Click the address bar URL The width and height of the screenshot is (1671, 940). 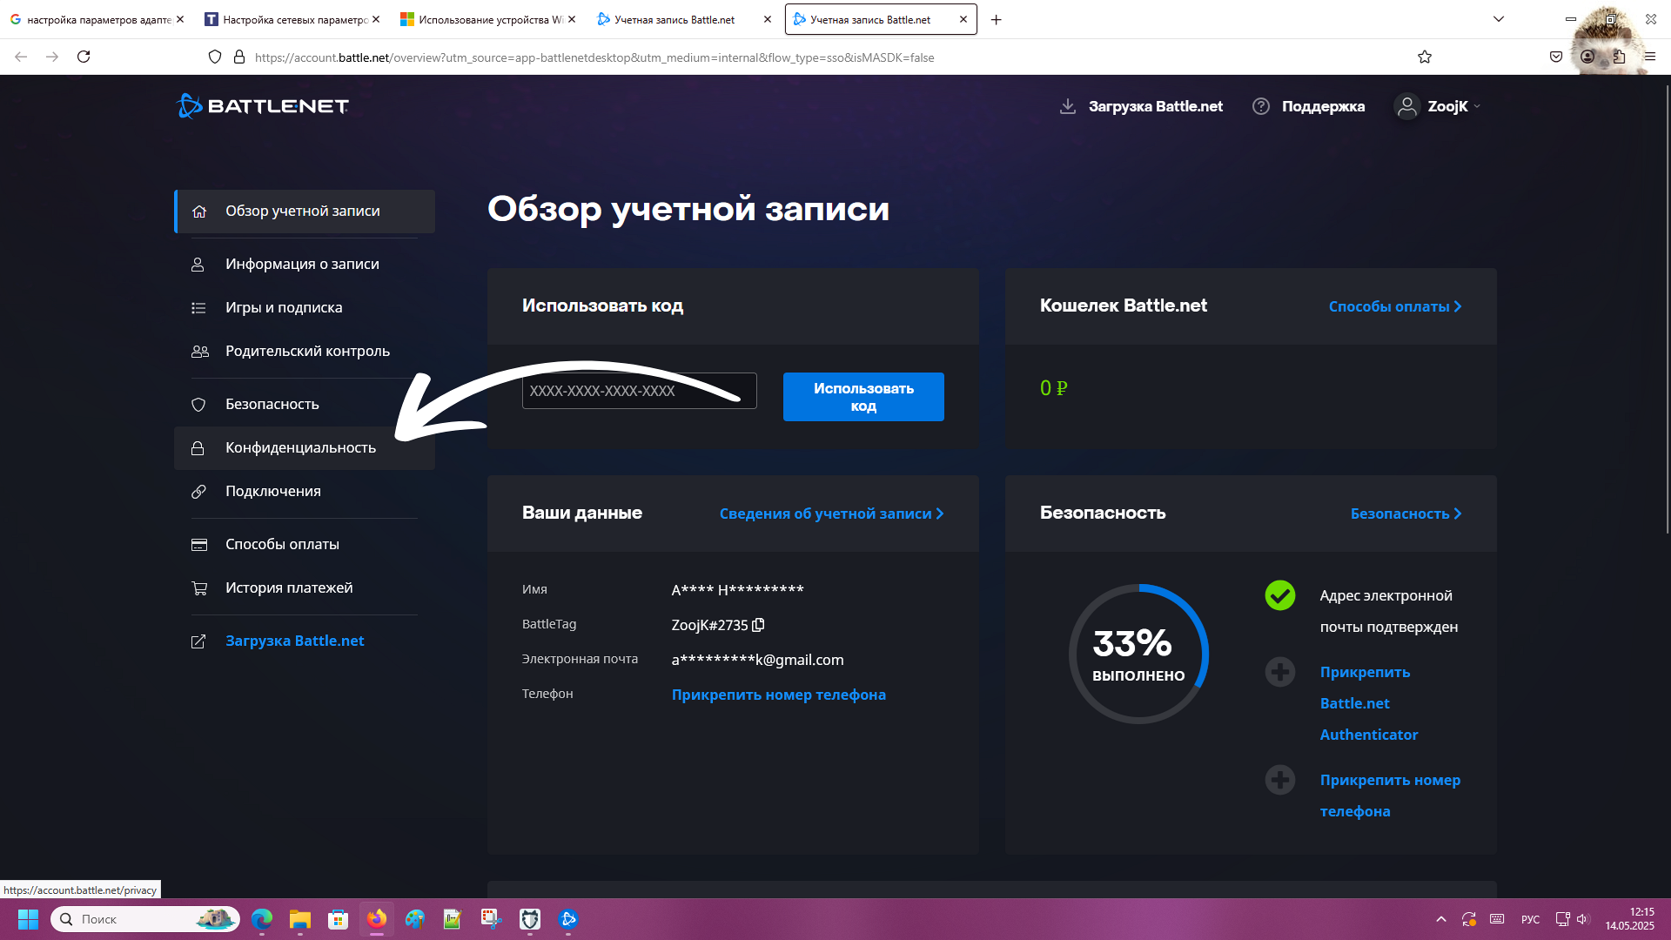click(594, 57)
